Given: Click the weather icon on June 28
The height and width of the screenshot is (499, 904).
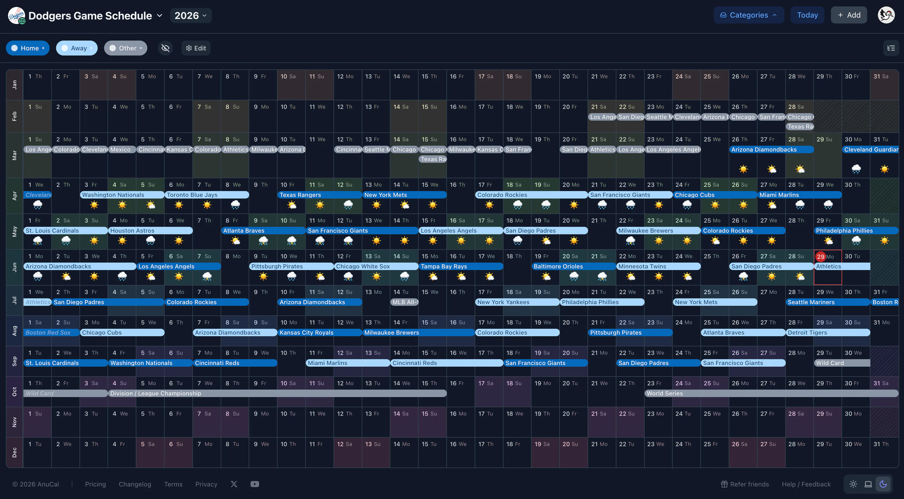Looking at the screenshot, I should tap(800, 276).
